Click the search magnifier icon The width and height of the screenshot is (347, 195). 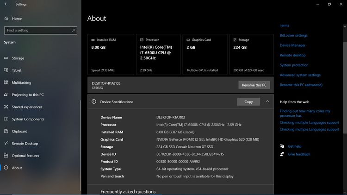click(73, 30)
